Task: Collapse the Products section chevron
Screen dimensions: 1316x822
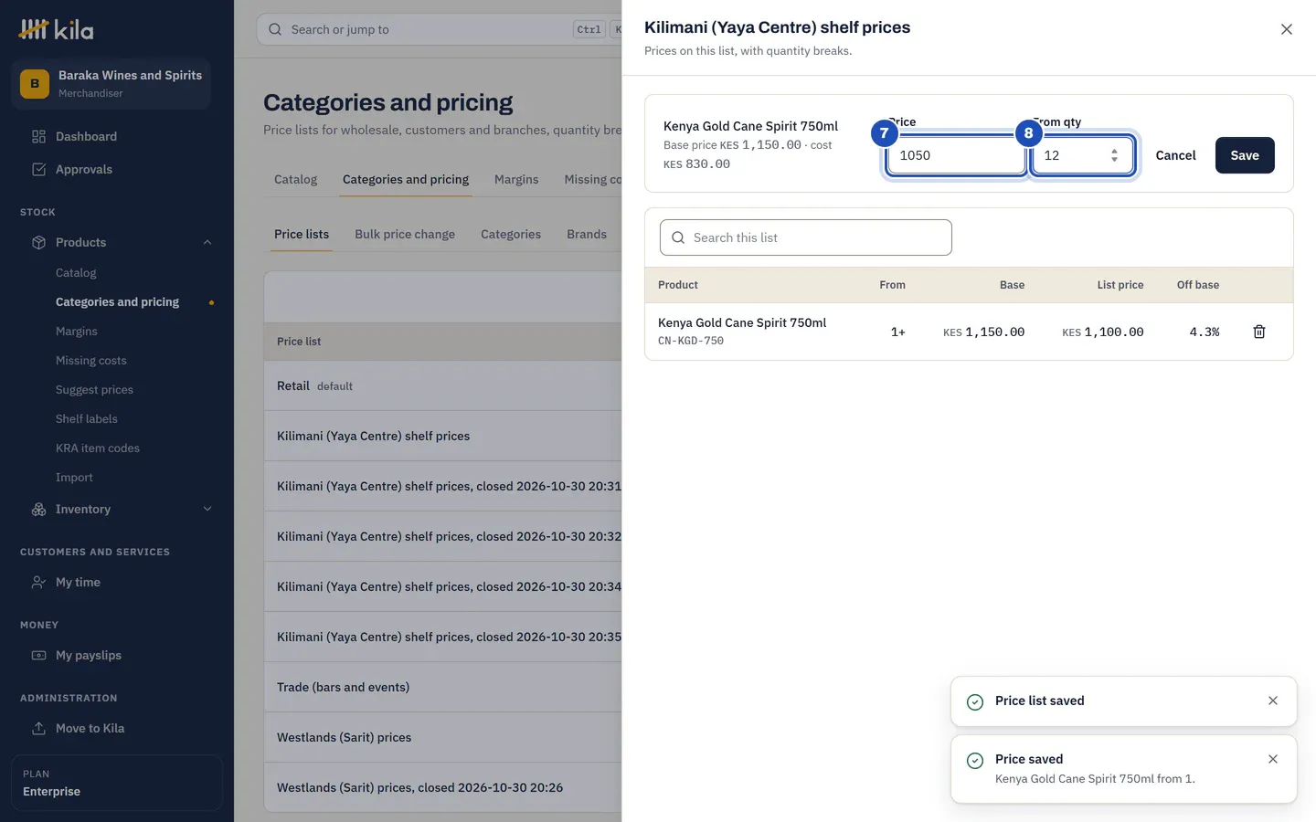Action: (207, 242)
